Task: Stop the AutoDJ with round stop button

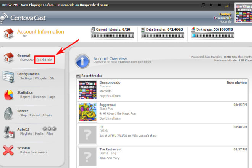Action: pos(50,129)
